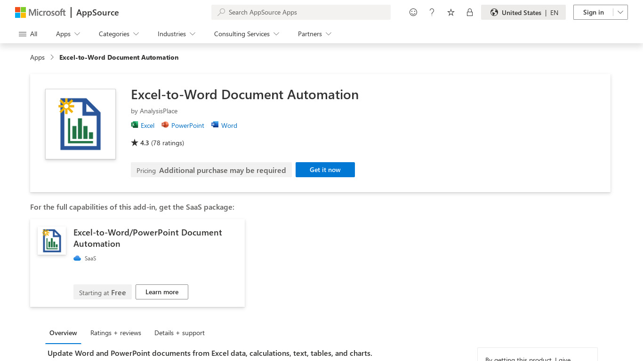Select the Overview tab
643x361 pixels.
(x=63, y=333)
